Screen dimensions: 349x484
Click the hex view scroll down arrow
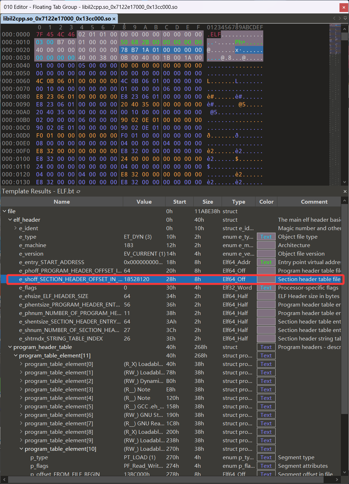click(345, 182)
